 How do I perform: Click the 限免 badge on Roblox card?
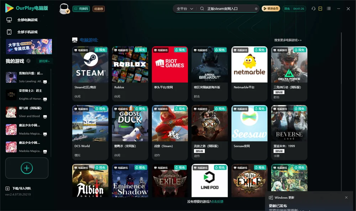click(141, 50)
